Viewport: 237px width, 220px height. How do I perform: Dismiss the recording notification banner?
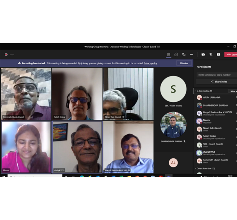coord(184,63)
